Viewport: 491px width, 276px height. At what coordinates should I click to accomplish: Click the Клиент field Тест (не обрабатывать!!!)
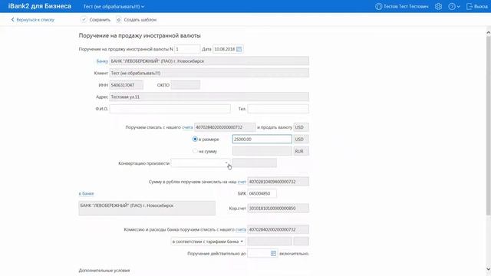[x=209, y=73]
